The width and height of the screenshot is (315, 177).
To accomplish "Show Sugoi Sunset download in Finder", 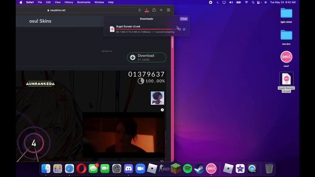I will tap(184, 29).
